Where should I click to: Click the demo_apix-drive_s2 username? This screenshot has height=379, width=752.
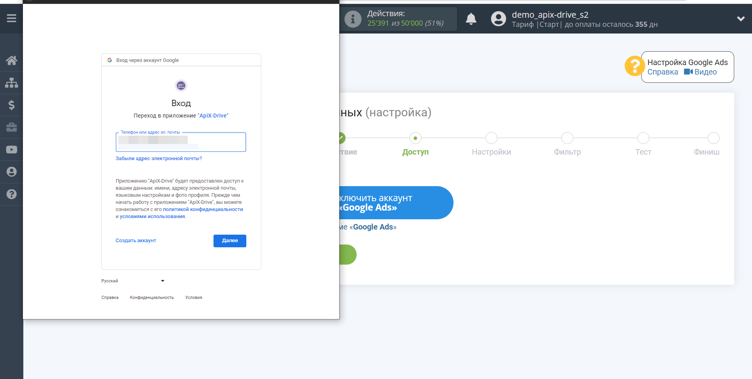click(x=550, y=15)
